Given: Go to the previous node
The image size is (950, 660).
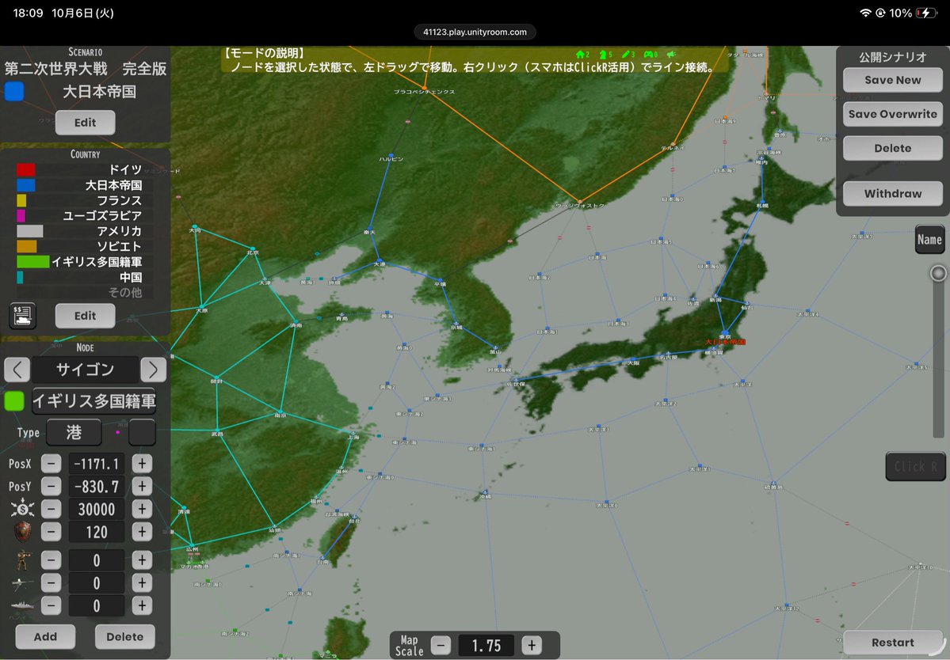Looking at the screenshot, I should tap(17, 369).
